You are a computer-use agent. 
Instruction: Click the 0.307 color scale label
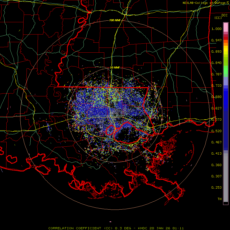click(216, 176)
